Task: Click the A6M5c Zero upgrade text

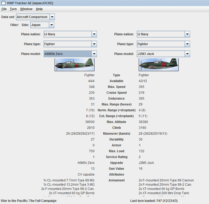Action: [86, 163]
